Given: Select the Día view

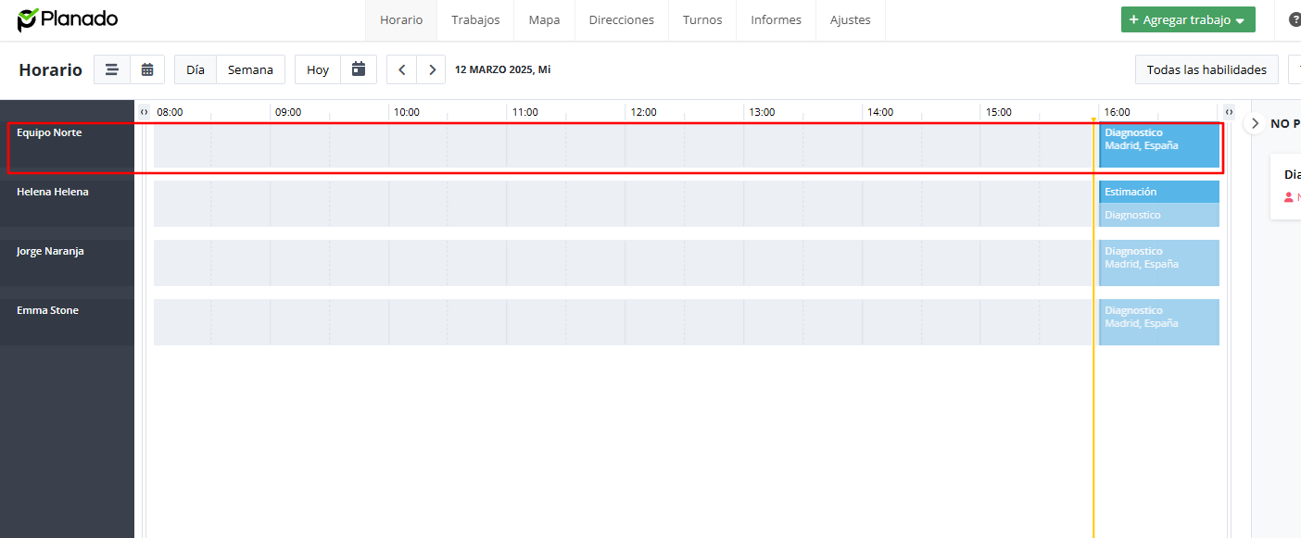Looking at the screenshot, I should [196, 69].
